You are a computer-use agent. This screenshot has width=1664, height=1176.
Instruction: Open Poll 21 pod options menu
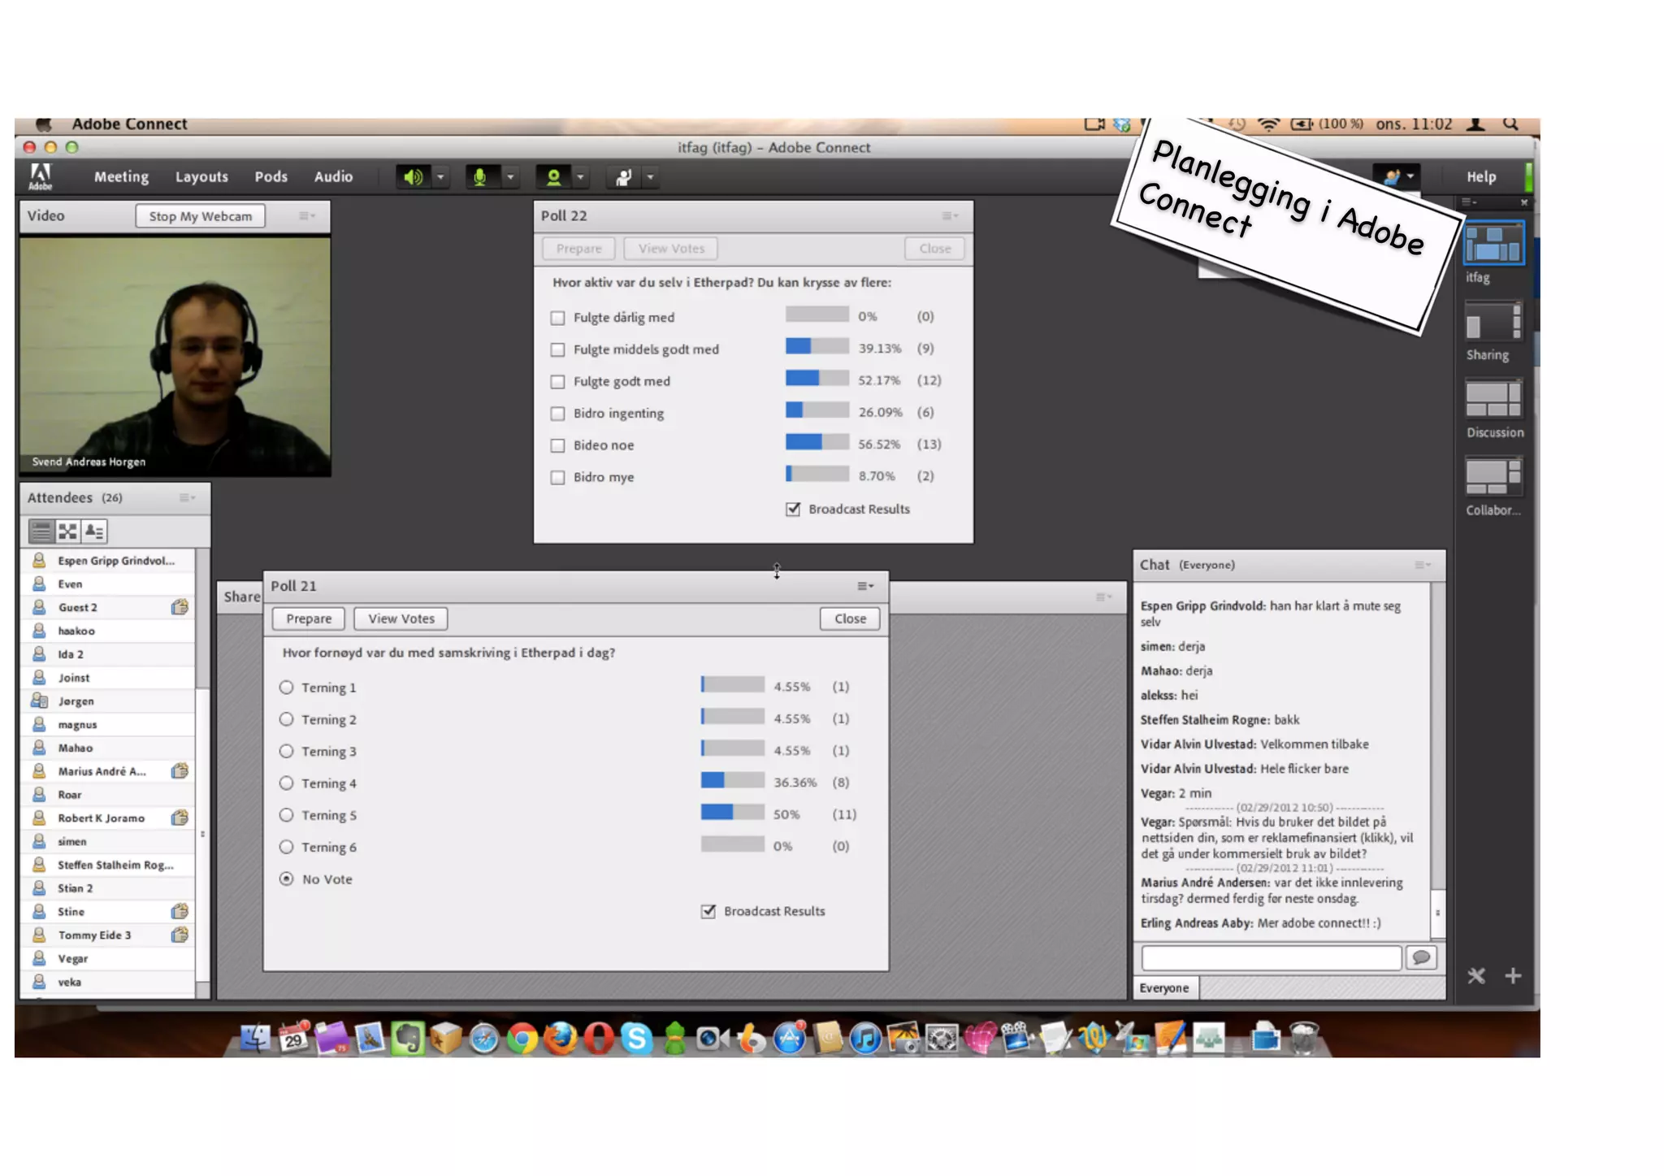coord(865,586)
